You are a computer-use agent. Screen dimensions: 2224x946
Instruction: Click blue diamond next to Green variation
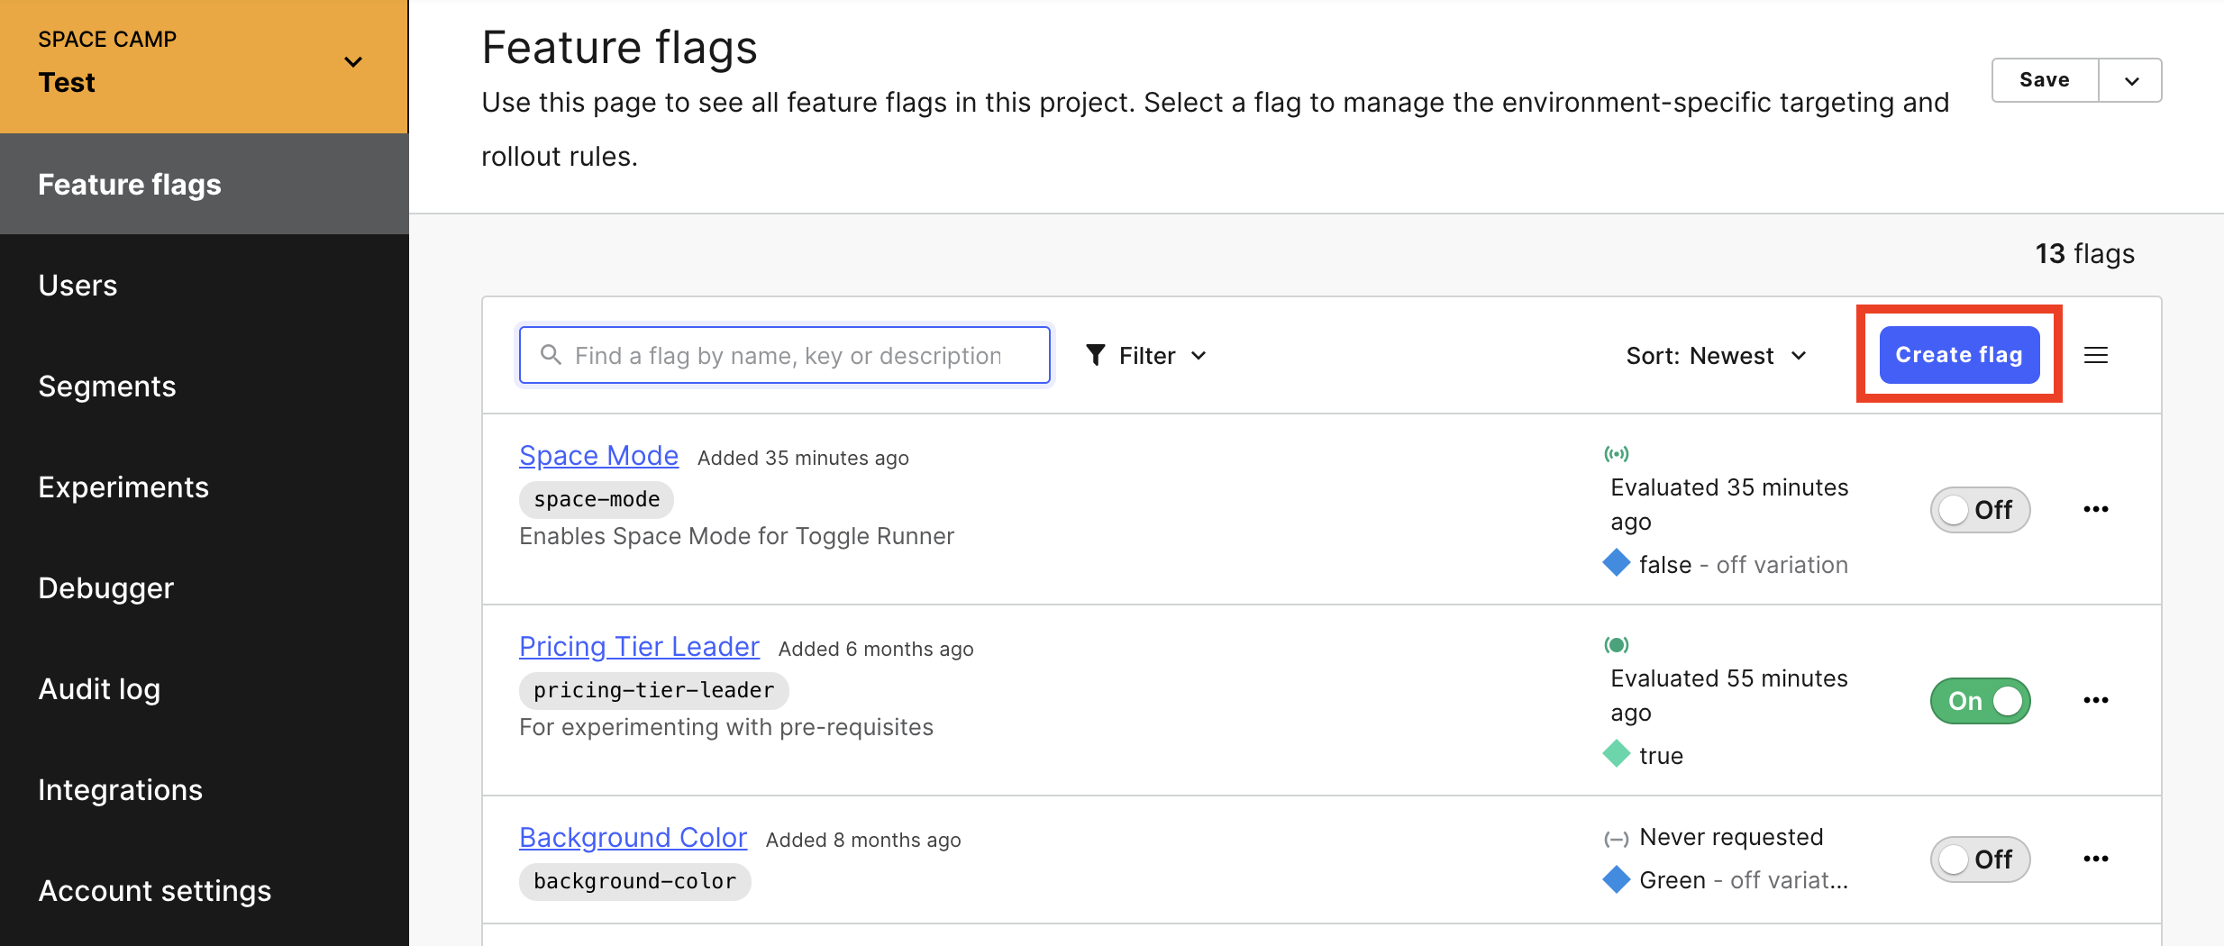click(1617, 878)
